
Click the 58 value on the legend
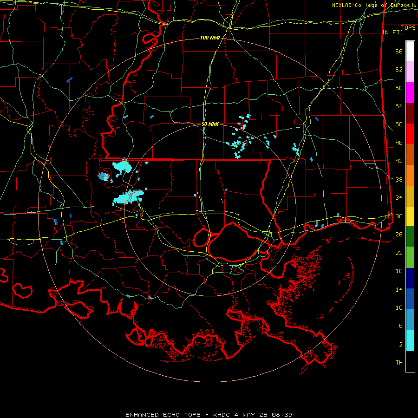(x=399, y=88)
